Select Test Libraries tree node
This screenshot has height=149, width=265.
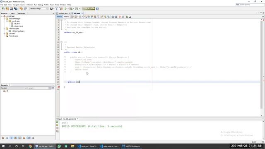[x=14, y=36]
